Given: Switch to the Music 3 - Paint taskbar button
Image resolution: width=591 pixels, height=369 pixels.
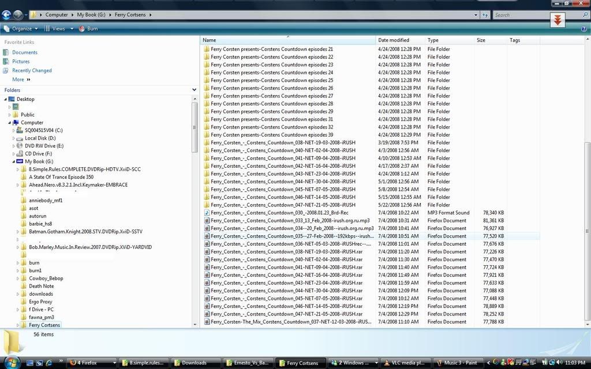Looking at the screenshot, I should [x=457, y=363].
